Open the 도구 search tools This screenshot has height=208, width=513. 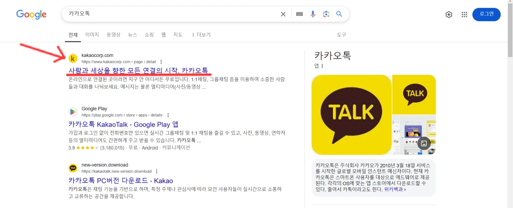click(x=342, y=35)
